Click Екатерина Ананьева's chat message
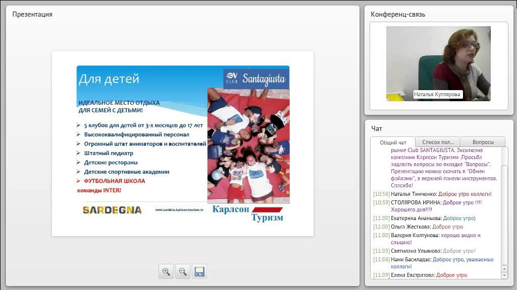The height and width of the screenshot is (290, 517). [x=424, y=218]
